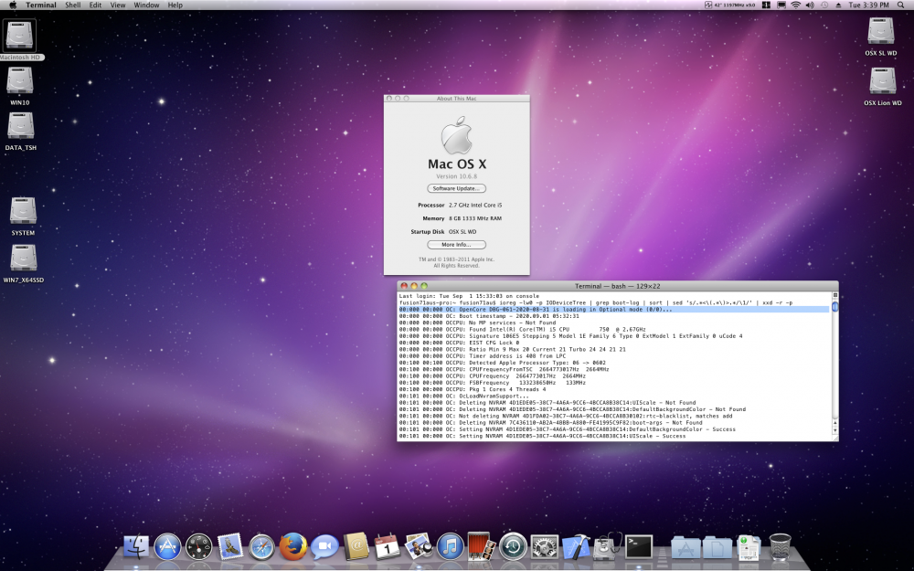
Task: Select the WIN10 drive on desktop
Action: pyautogui.click(x=20, y=80)
